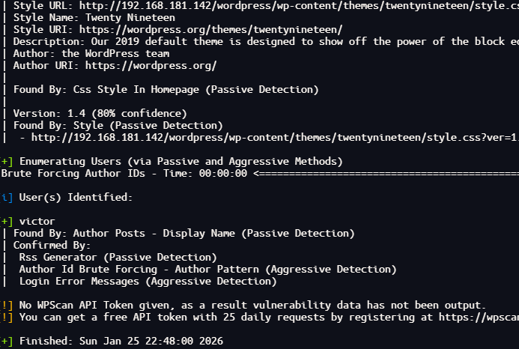Click the green plus marker before Enumerating Users

point(7,161)
